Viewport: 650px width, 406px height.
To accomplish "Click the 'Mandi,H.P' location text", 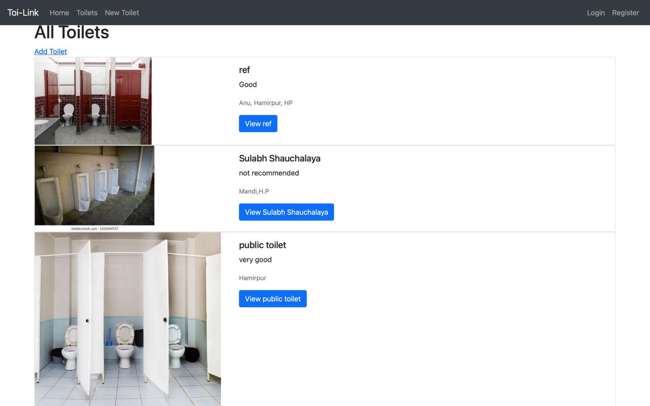I will click(254, 191).
